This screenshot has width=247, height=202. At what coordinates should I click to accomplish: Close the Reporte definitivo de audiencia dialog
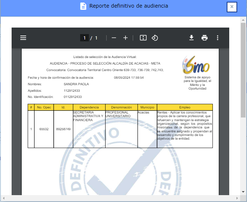coord(232,7)
